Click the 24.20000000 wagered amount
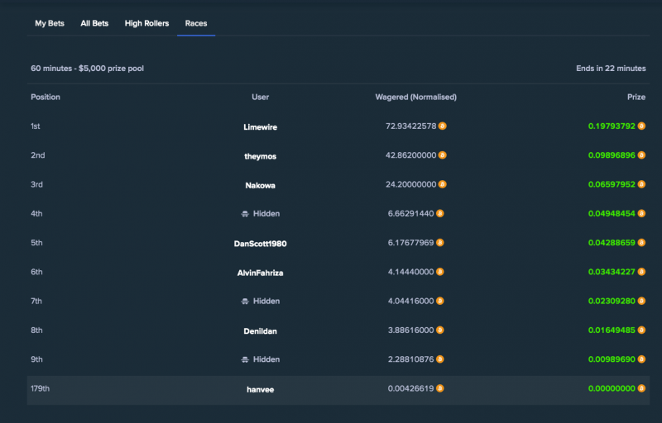 pos(410,184)
